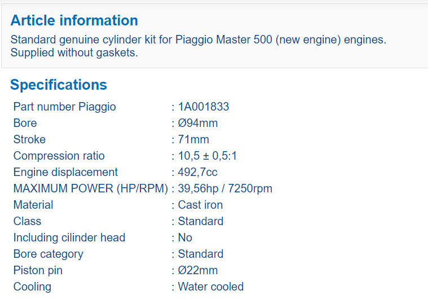Click the power value 39,56hp / 7250rpm
Image resolution: width=428 pixels, height=308 pixels.
coord(225,188)
